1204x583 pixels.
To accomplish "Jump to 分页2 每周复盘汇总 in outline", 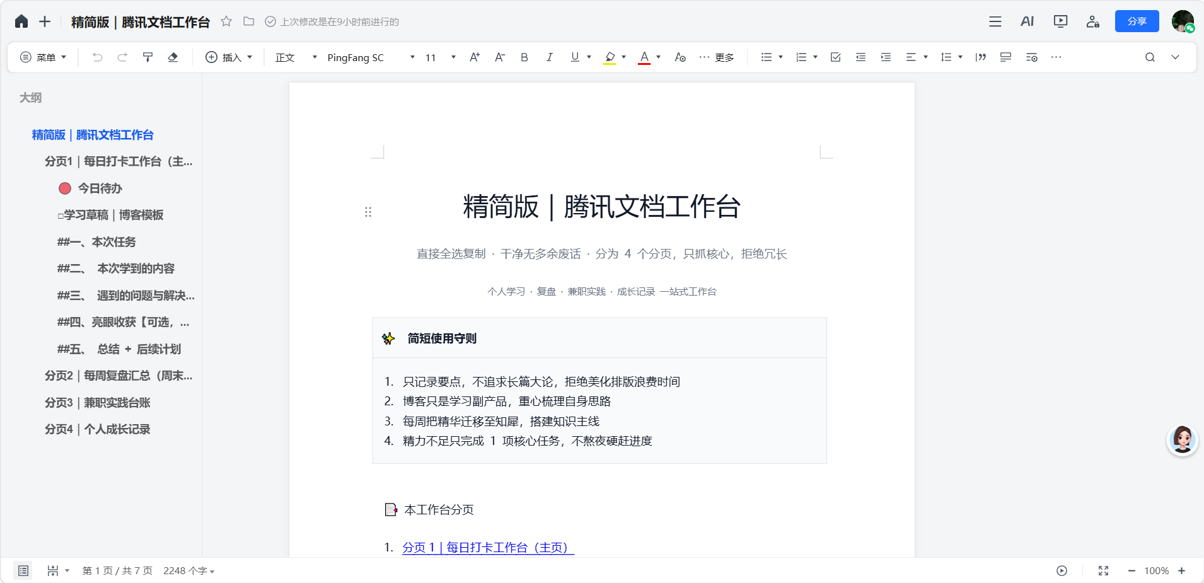I will pyautogui.click(x=119, y=376).
